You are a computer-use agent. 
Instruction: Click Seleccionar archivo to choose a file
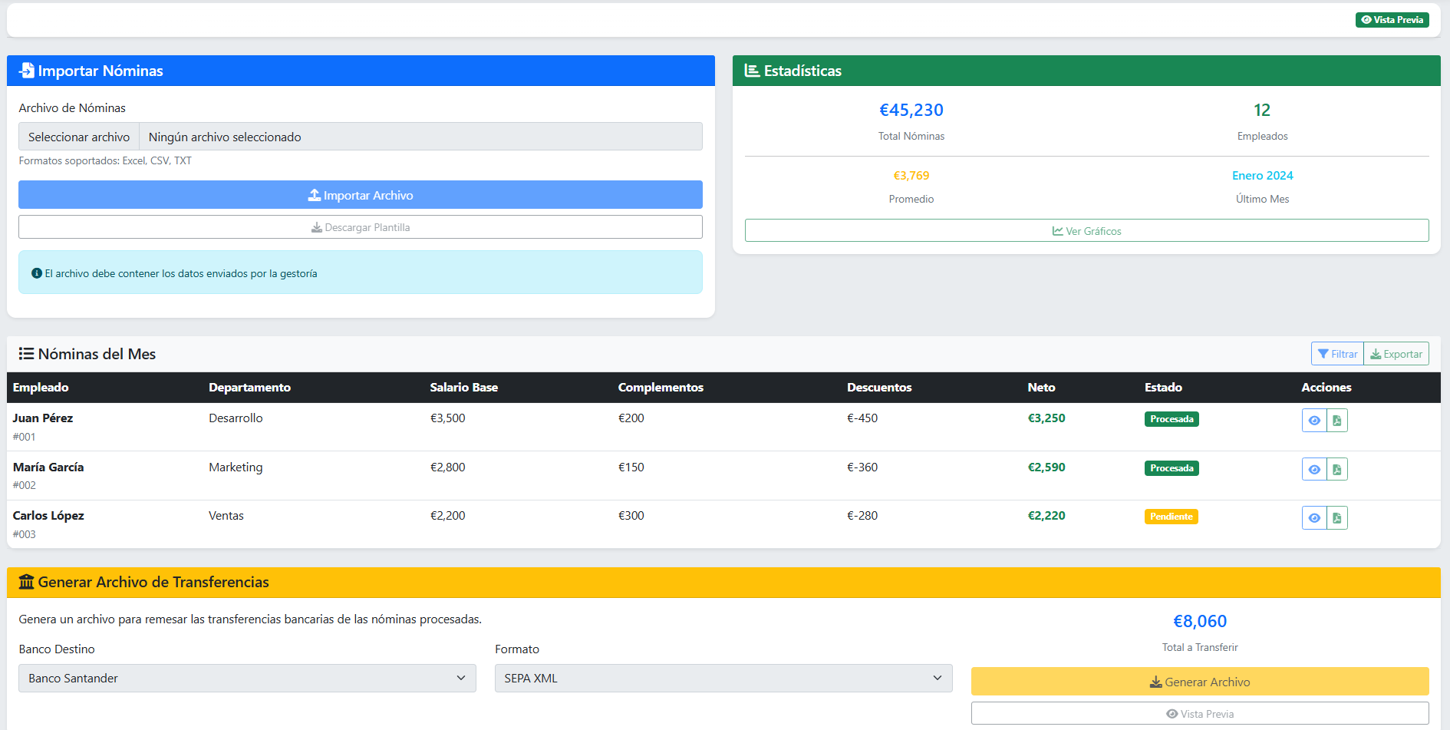[x=79, y=137]
